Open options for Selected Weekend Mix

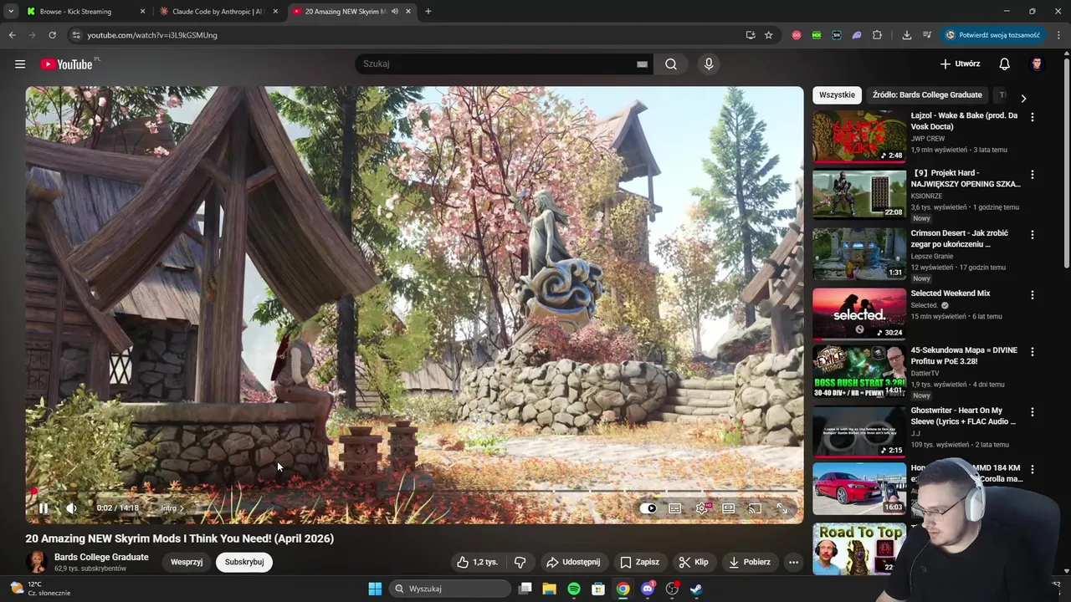click(x=1032, y=295)
